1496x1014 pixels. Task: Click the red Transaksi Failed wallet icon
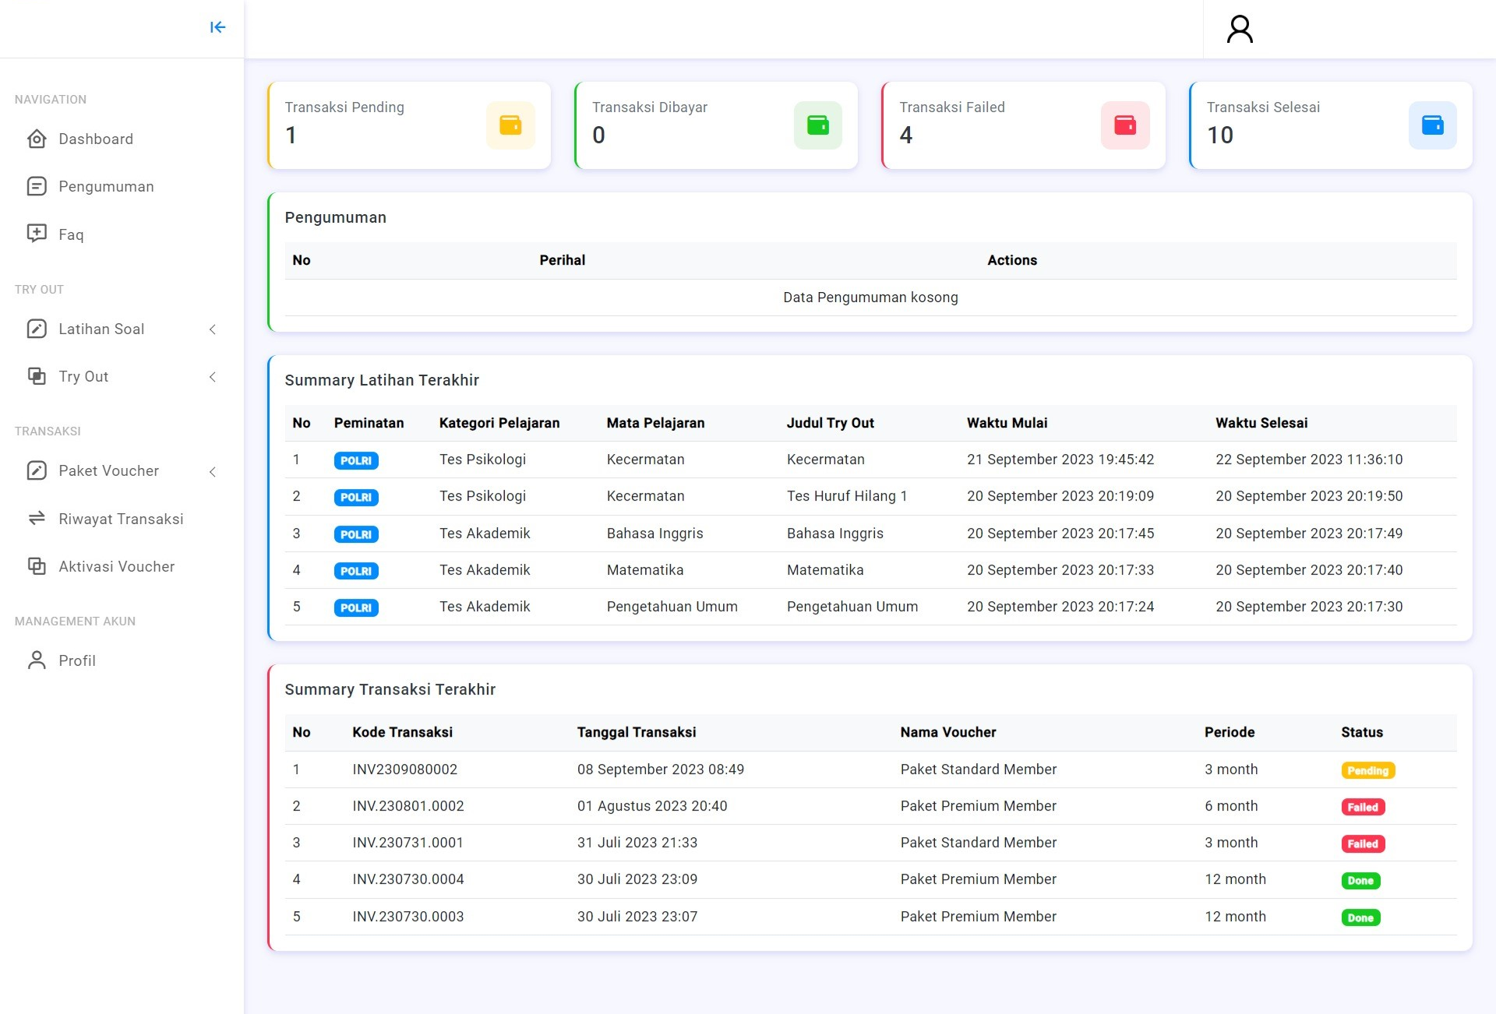(1124, 125)
